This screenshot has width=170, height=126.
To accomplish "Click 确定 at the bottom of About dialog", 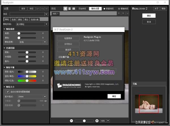I will pyautogui.click(x=114, y=96).
